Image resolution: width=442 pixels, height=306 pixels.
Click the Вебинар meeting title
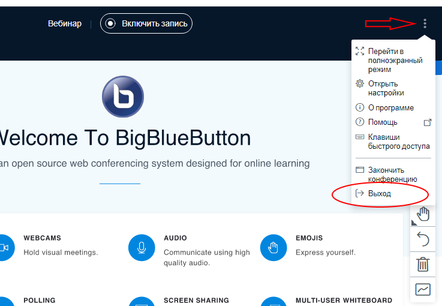65,23
